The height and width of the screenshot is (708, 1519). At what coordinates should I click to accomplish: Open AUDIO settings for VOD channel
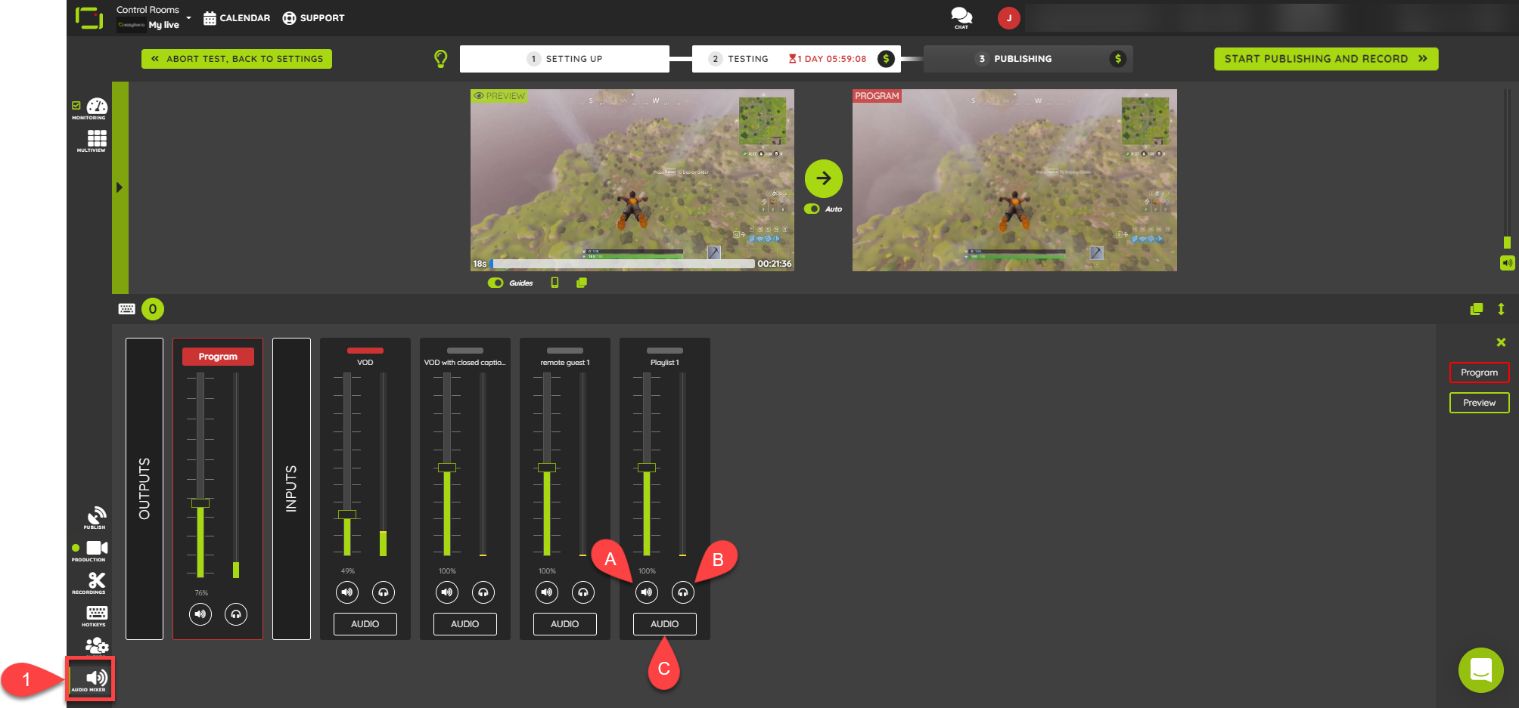pyautogui.click(x=365, y=624)
